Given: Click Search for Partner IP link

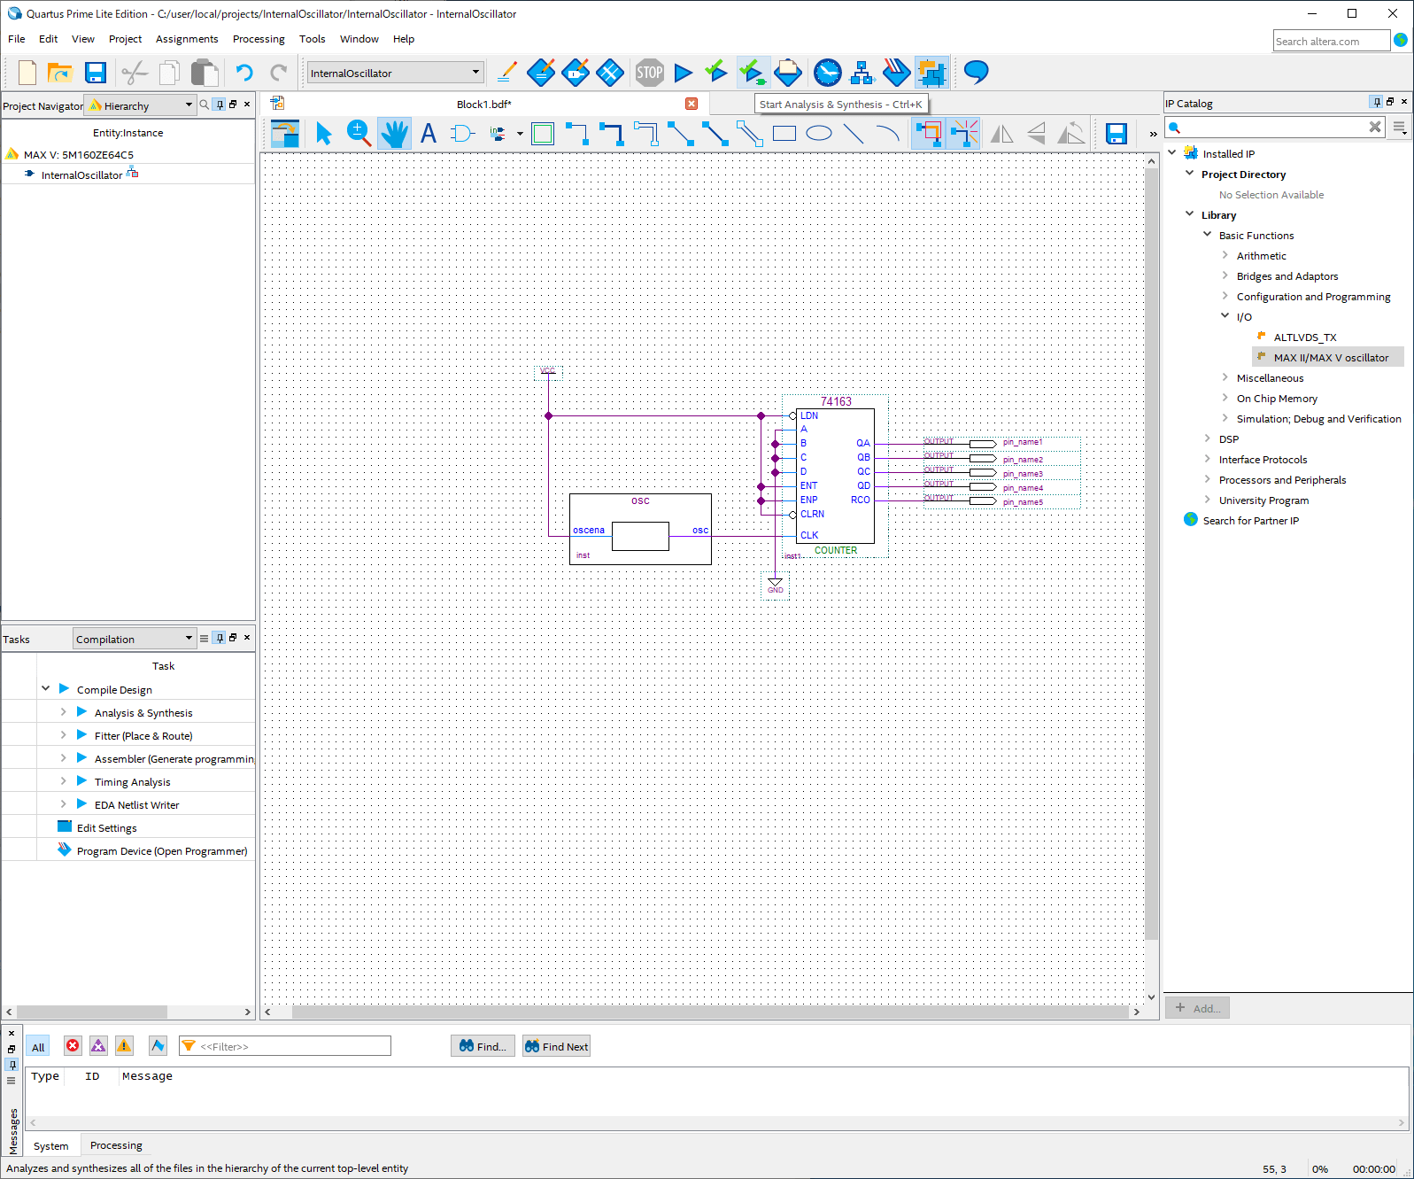Looking at the screenshot, I should point(1250,521).
